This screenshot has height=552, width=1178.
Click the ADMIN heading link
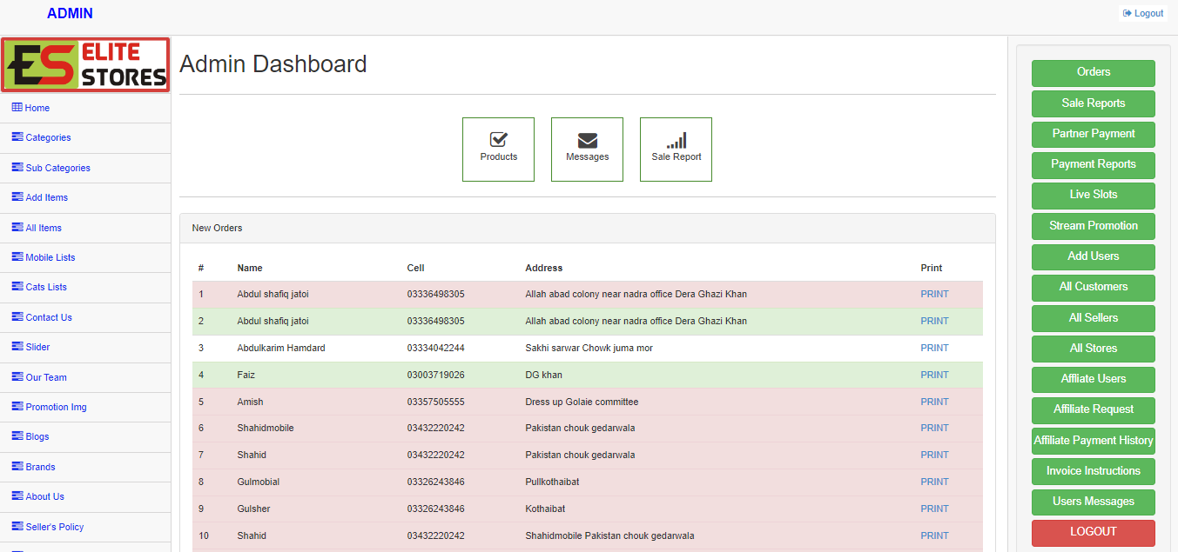[x=70, y=13]
